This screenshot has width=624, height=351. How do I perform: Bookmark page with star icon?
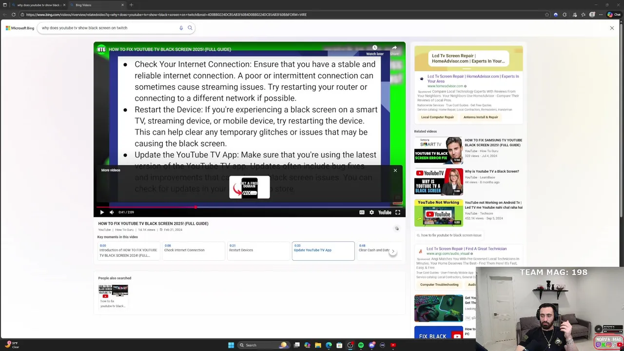tap(547, 15)
